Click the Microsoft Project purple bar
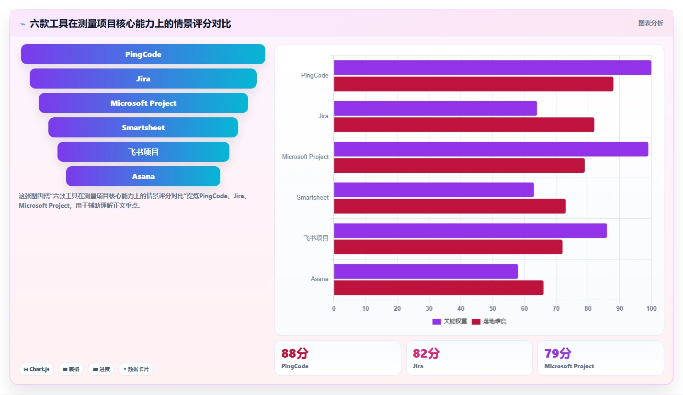The width and height of the screenshot is (683, 395). click(x=491, y=149)
